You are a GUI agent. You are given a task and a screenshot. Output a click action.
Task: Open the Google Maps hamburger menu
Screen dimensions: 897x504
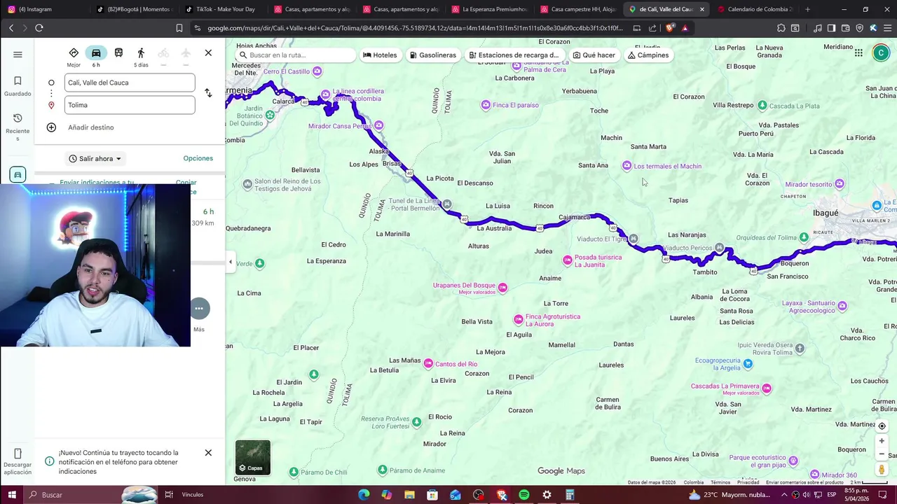pos(18,55)
